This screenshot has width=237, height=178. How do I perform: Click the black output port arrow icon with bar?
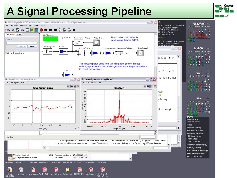[51, 30]
